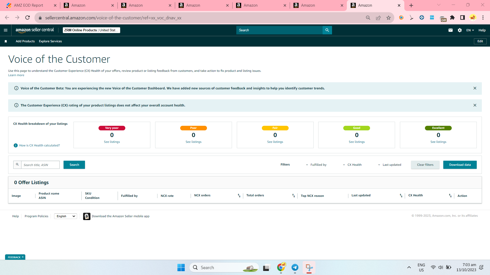Open the settings gear icon in header

460,30
